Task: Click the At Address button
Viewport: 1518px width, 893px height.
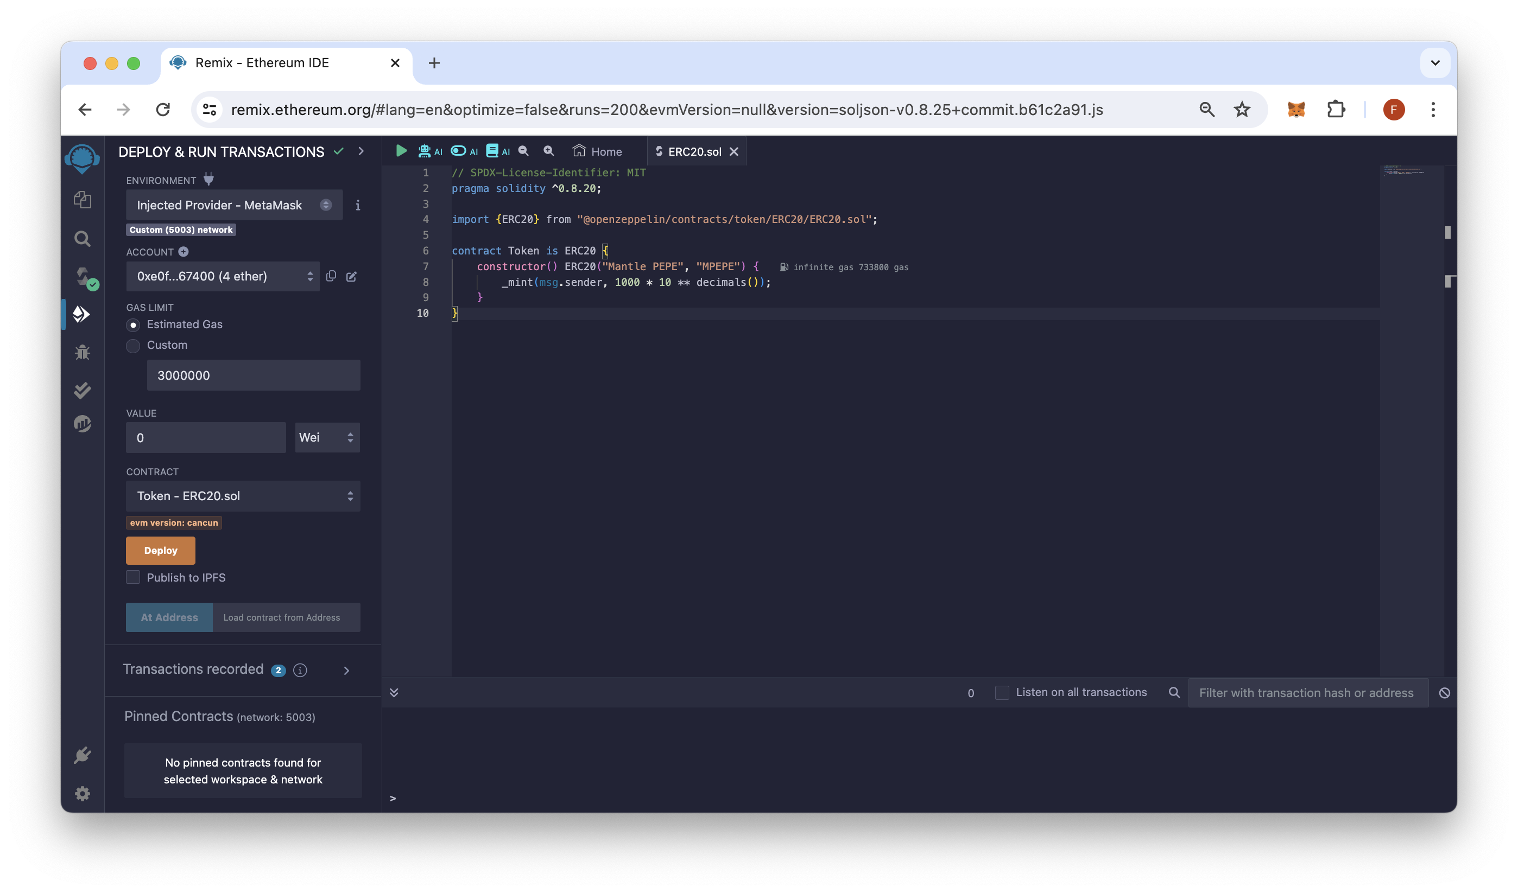Action: click(169, 617)
